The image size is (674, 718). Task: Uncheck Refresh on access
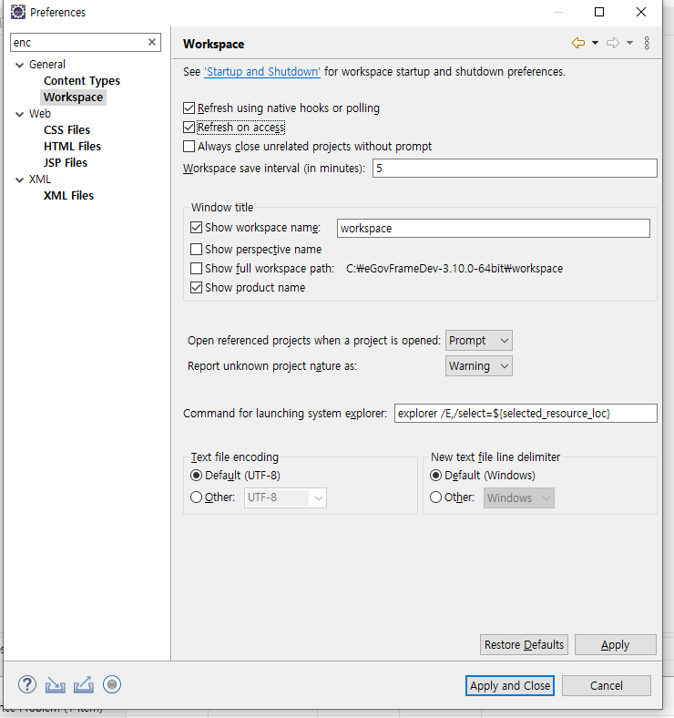pyautogui.click(x=189, y=128)
